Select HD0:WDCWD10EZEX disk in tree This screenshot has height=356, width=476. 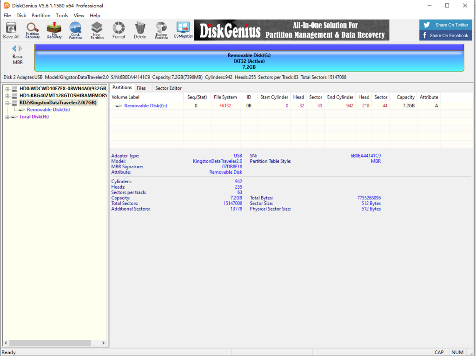click(x=63, y=89)
